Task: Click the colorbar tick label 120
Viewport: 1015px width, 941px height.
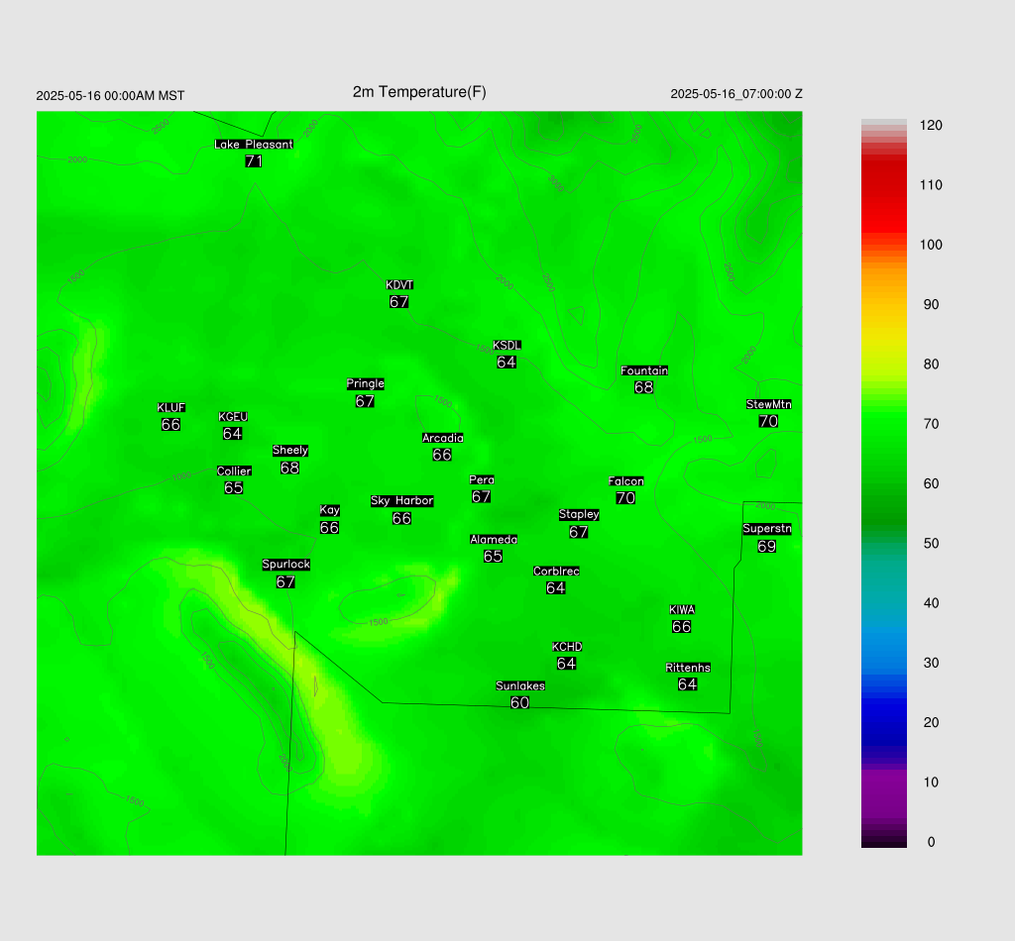Action: (931, 126)
